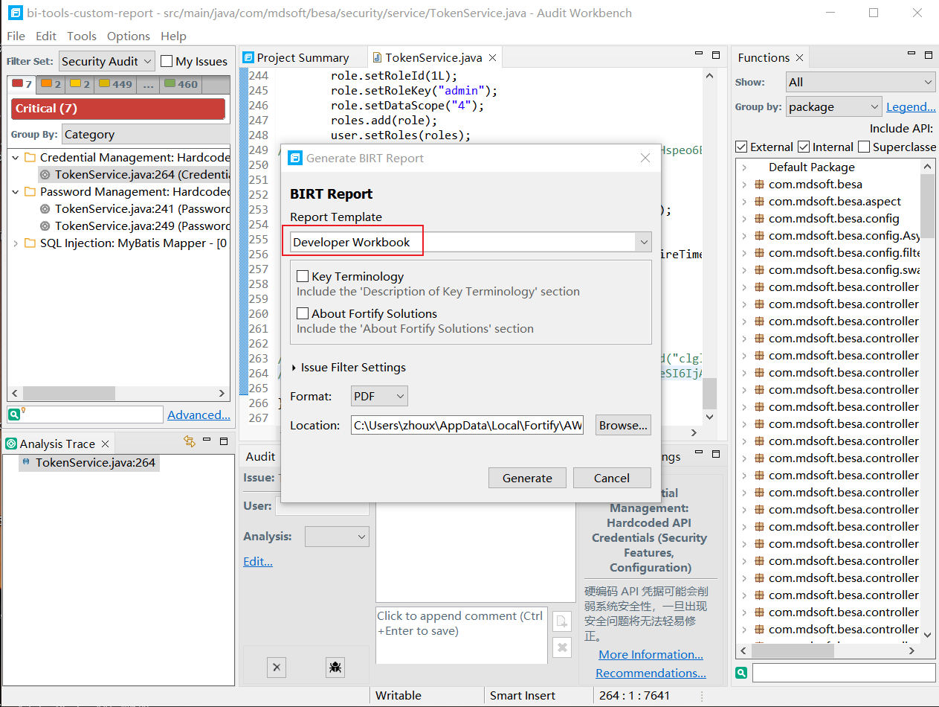Image resolution: width=939 pixels, height=707 pixels.
Task: Open the Filter Set Security Audit dropdown
Action: tap(107, 61)
